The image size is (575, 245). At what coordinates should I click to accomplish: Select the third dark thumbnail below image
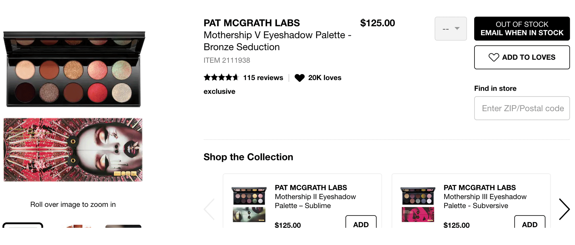tap(123, 226)
